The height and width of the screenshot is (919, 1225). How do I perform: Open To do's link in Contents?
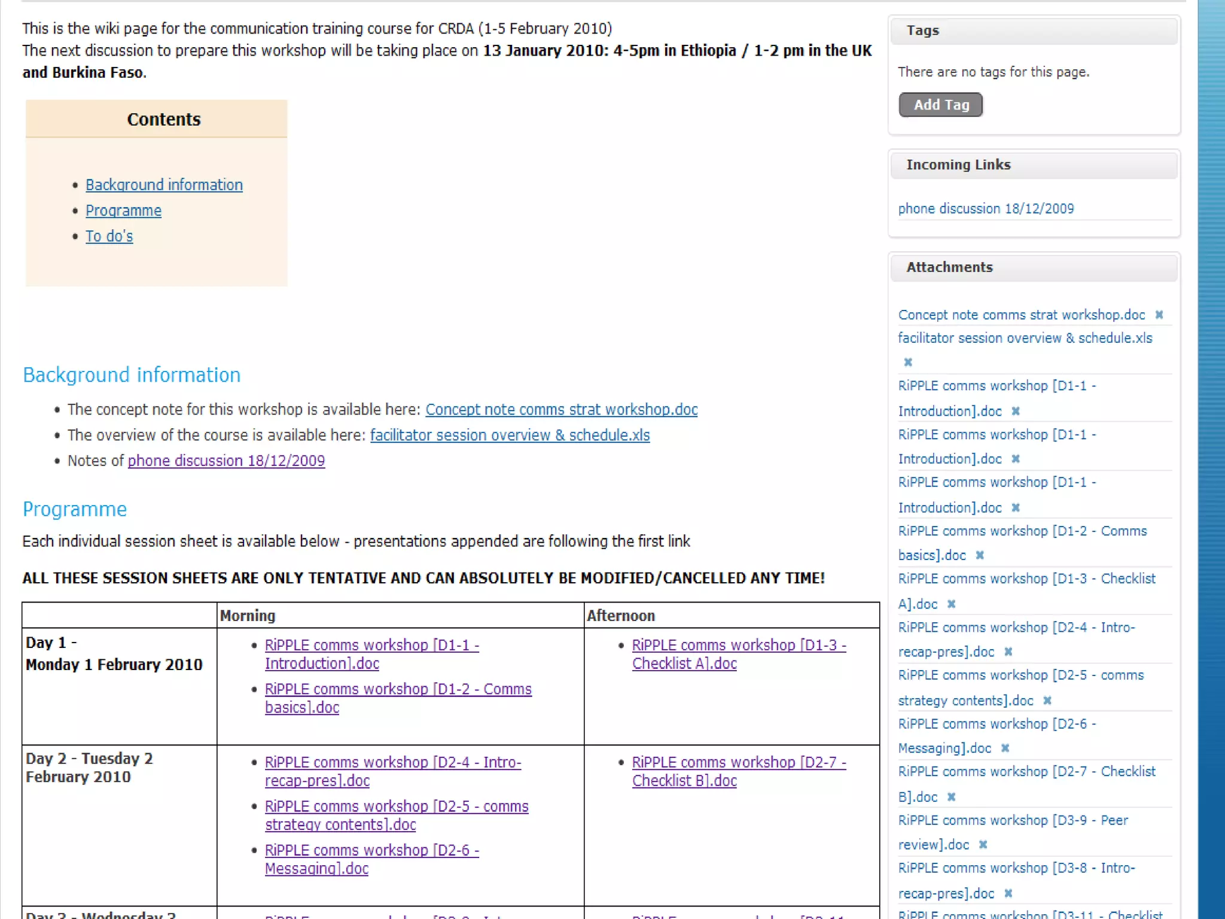[109, 236]
